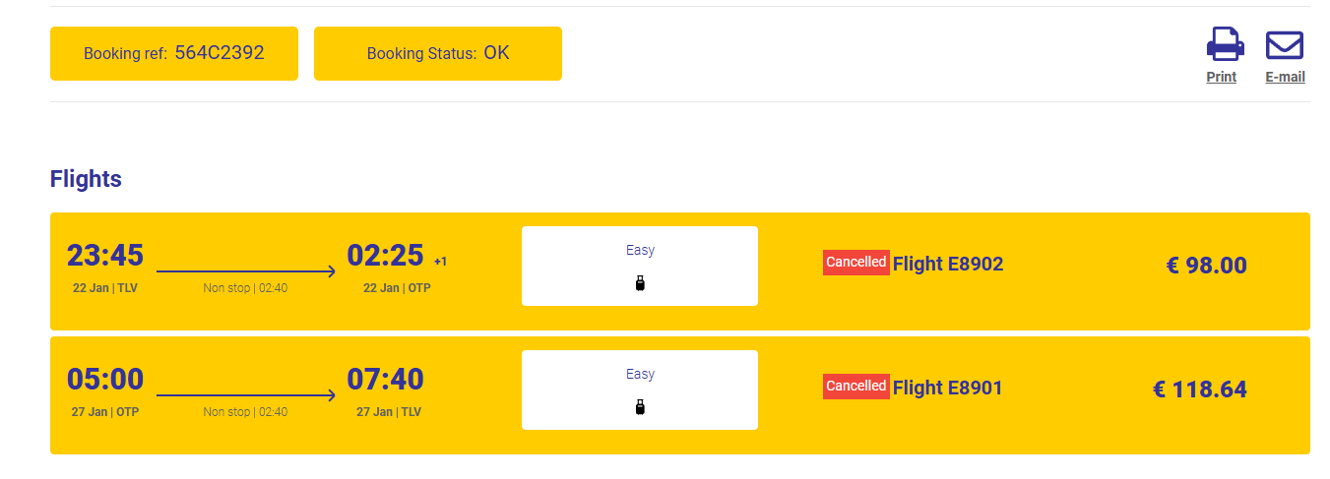Click the e-mail envelope icon
Viewport: 1330px width, 479px height.
[x=1285, y=45]
